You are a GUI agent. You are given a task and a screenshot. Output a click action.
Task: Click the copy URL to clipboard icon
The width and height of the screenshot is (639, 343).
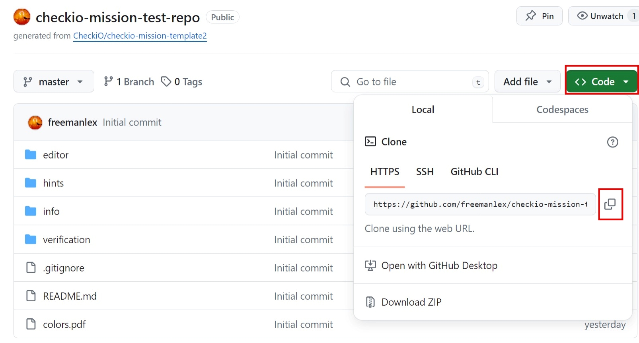[x=610, y=204]
